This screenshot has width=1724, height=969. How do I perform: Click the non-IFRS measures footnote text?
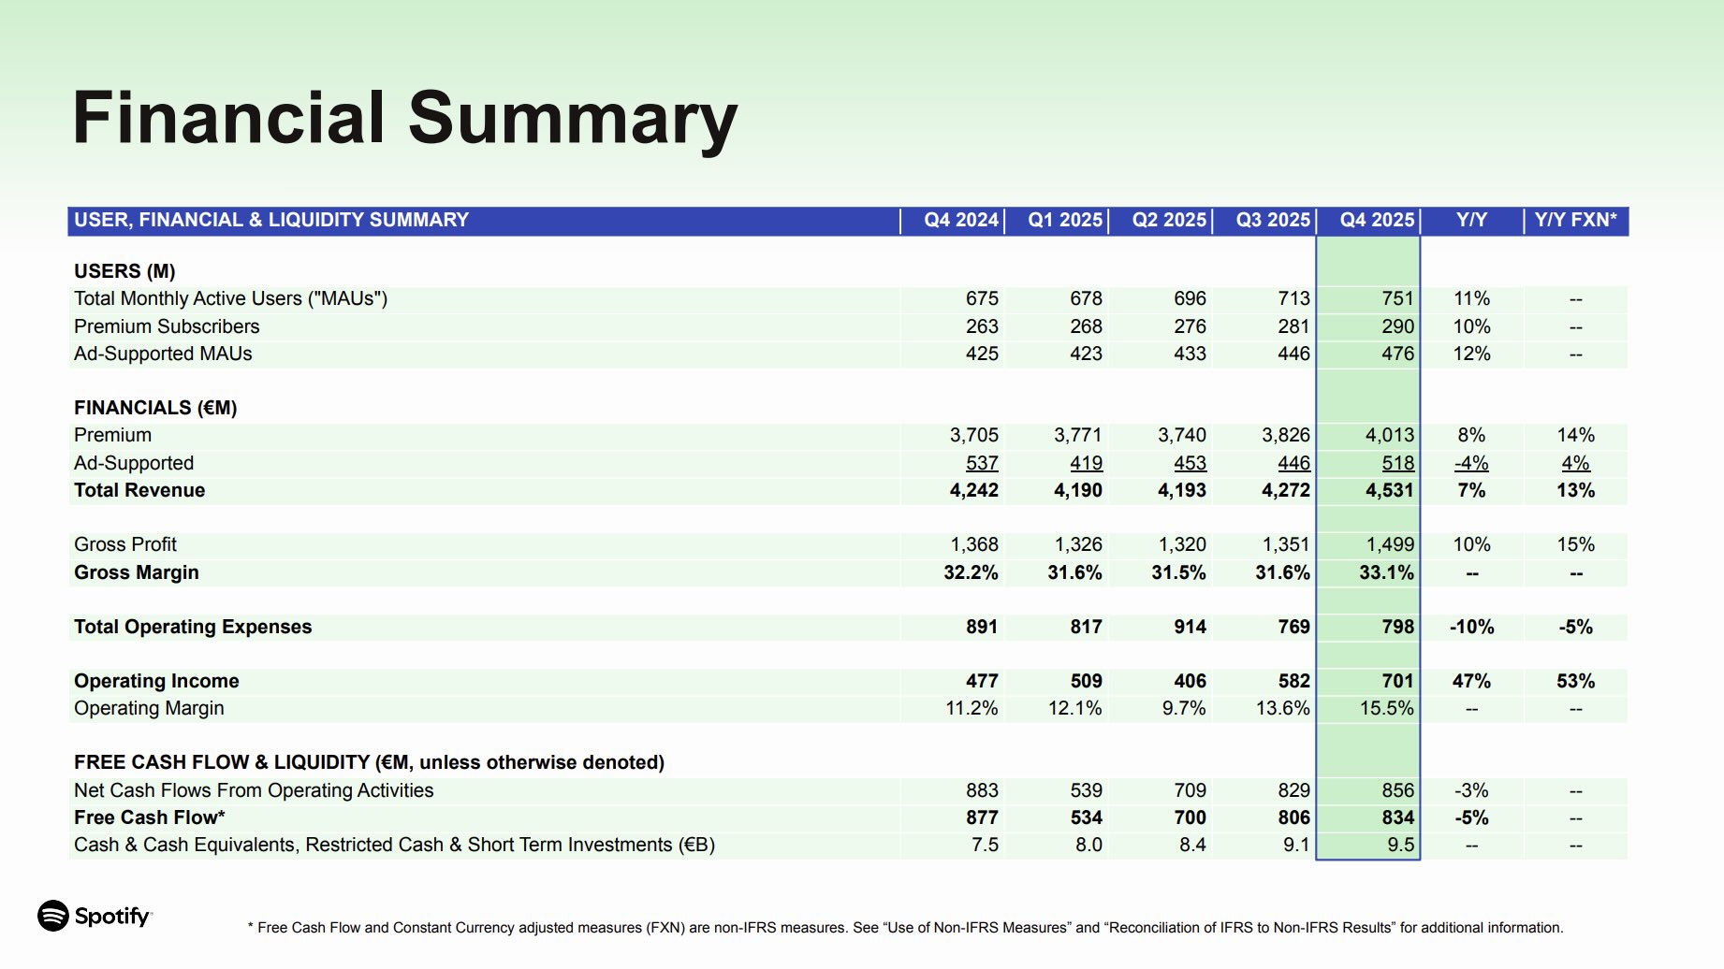(904, 929)
